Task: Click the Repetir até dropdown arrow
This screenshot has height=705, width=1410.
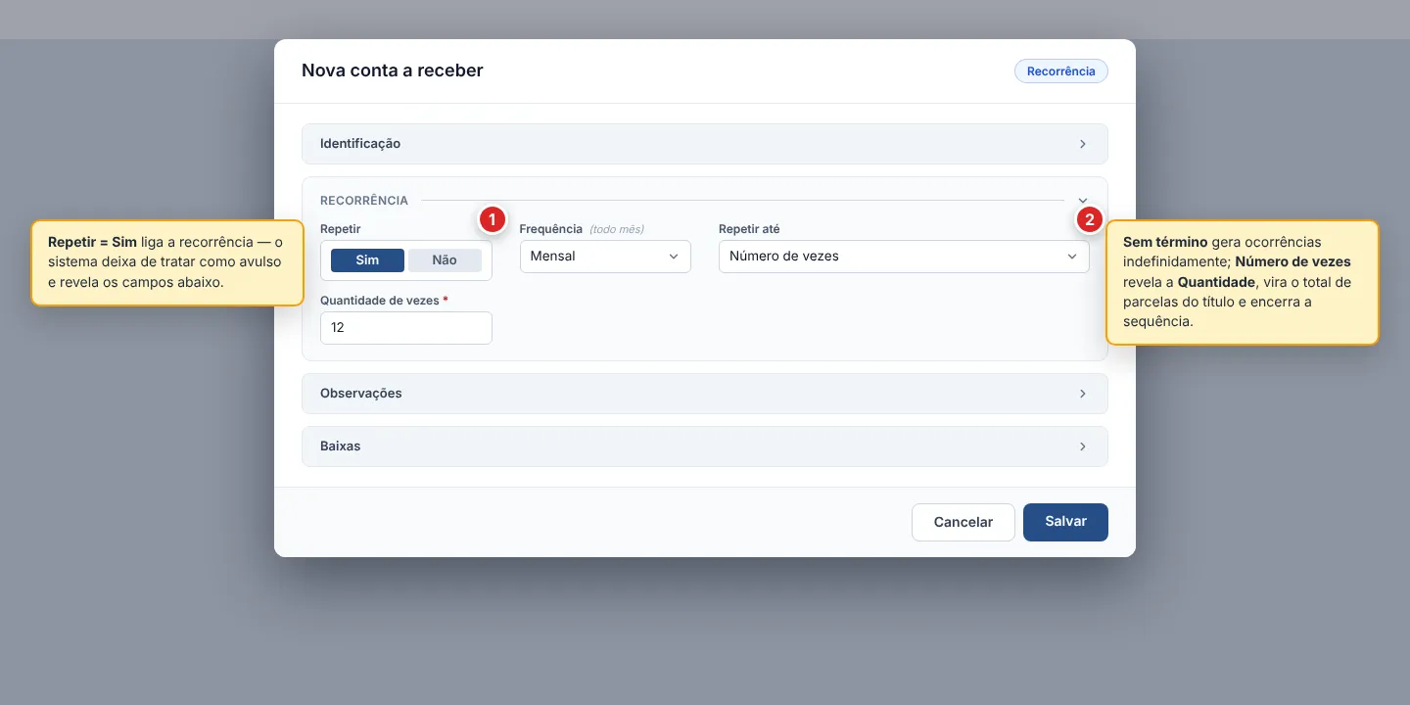Action: (1071, 257)
